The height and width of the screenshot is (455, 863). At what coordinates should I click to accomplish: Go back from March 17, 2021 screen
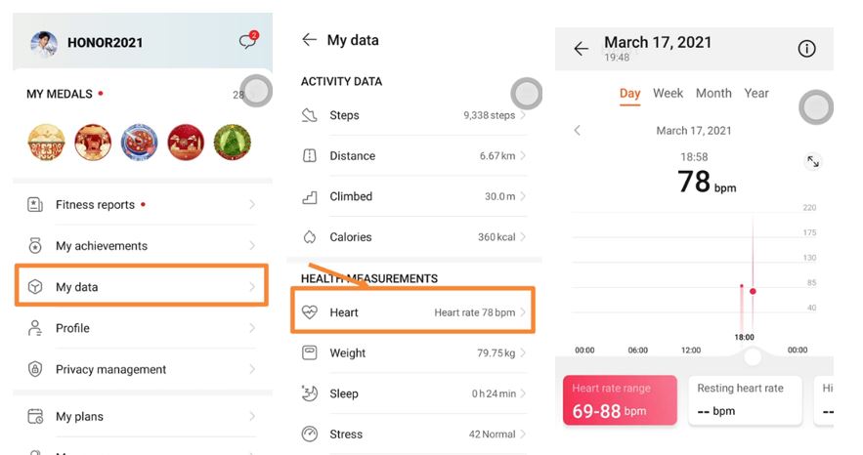(x=582, y=49)
